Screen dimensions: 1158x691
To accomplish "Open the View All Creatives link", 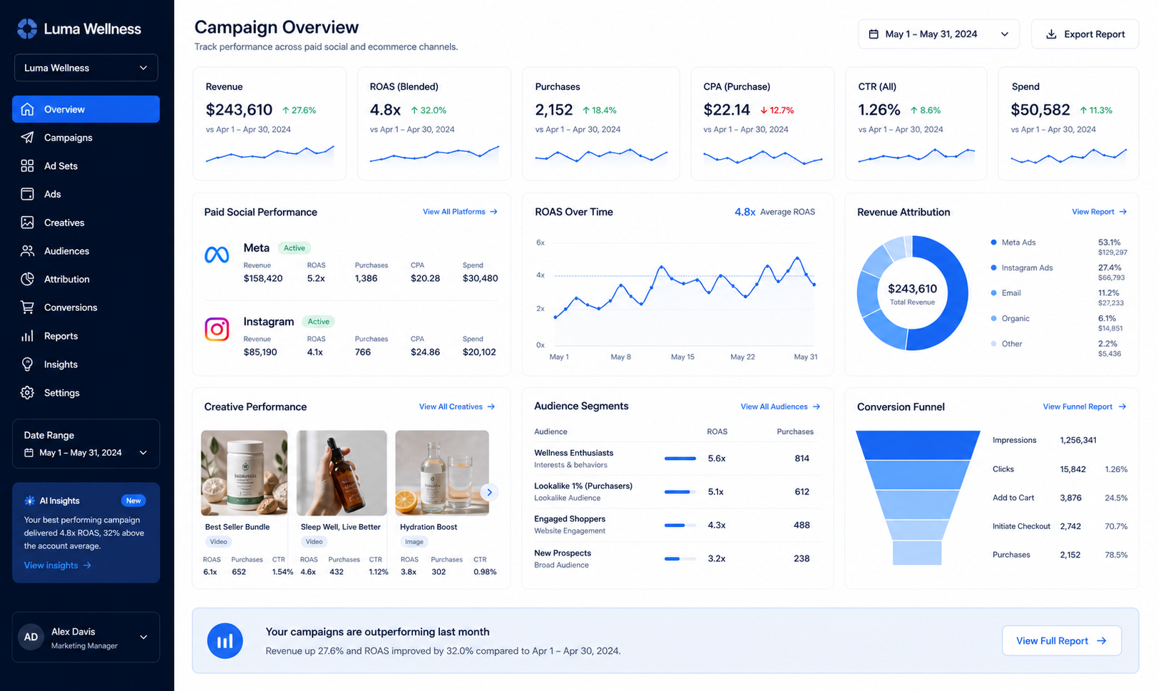I will (457, 406).
